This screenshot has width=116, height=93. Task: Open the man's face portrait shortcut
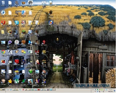[x=37, y=42]
